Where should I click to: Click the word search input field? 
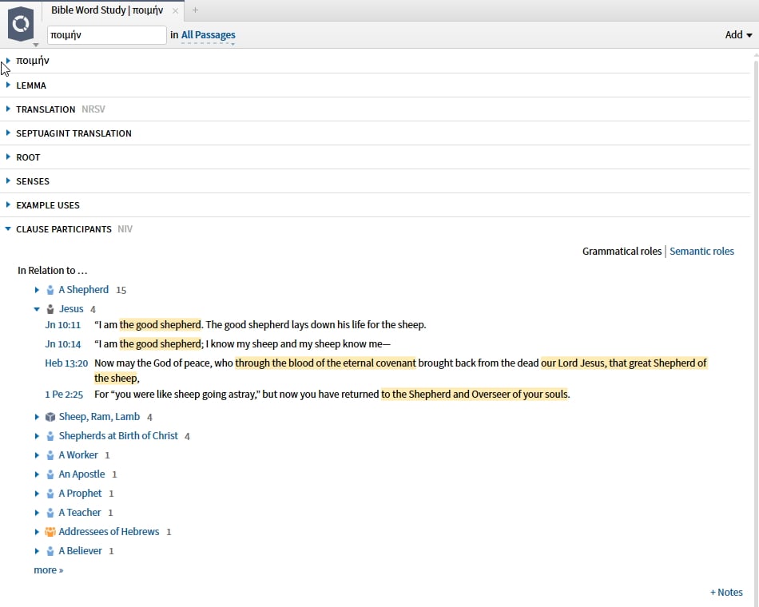point(106,35)
